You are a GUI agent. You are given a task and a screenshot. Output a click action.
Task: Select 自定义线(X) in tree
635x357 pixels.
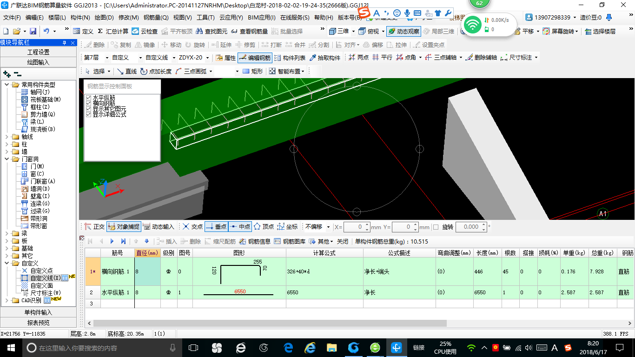click(x=45, y=278)
